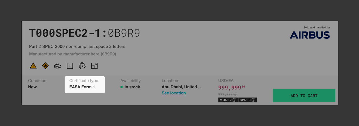Click the square information icon
The height and width of the screenshot is (126, 359).
[x=70, y=66]
